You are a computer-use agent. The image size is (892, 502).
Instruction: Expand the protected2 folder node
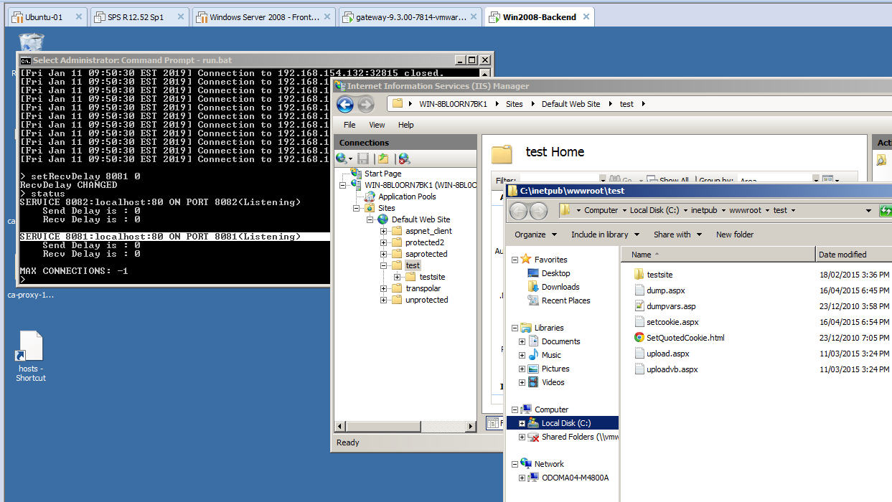[384, 242]
